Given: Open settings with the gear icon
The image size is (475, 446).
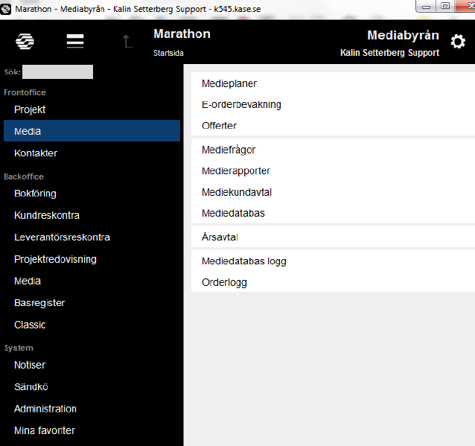Looking at the screenshot, I should click(x=458, y=42).
